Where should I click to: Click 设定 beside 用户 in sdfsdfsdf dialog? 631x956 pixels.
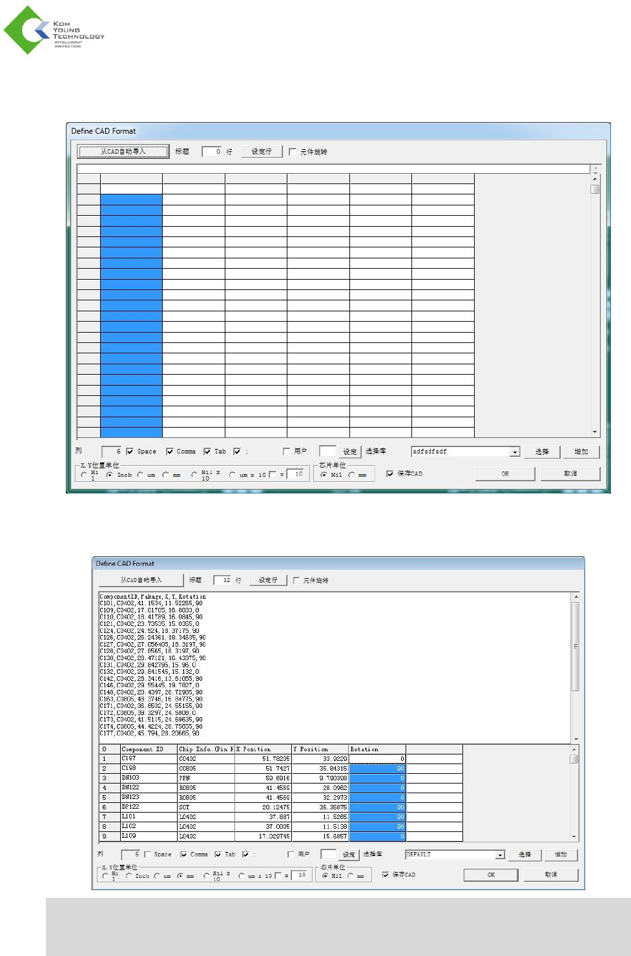pyautogui.click(x=350, y=452)
